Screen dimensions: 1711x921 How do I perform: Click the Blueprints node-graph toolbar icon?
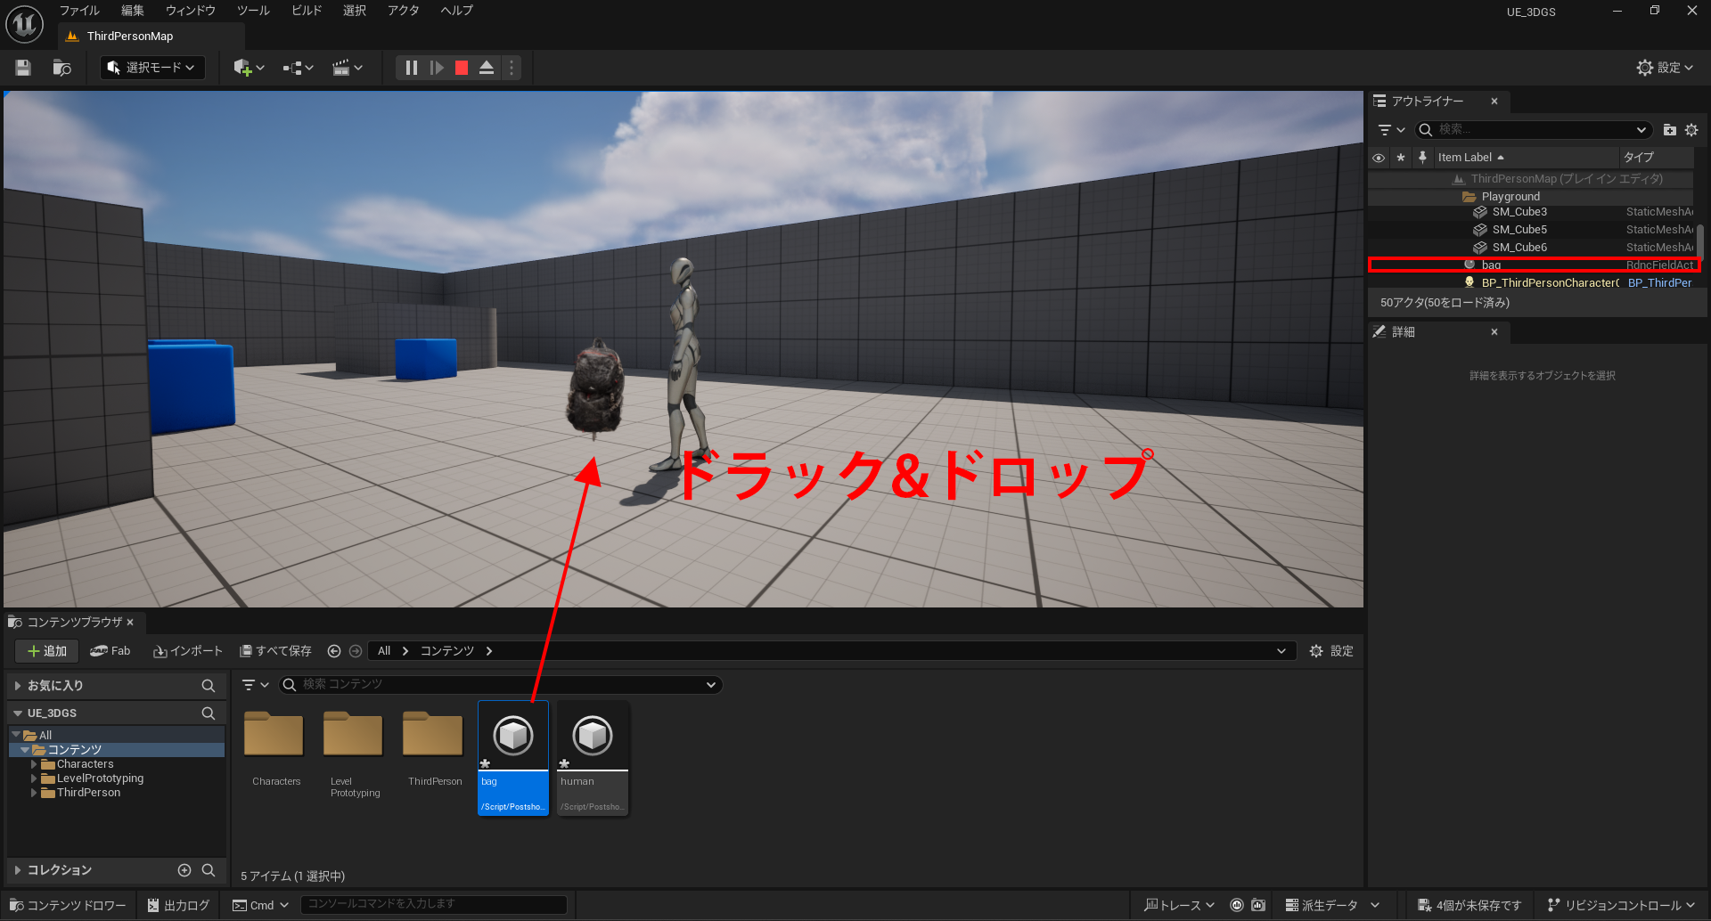point(293,67)
